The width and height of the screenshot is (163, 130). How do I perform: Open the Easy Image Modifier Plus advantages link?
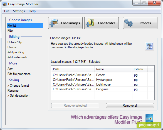(107, 119)
